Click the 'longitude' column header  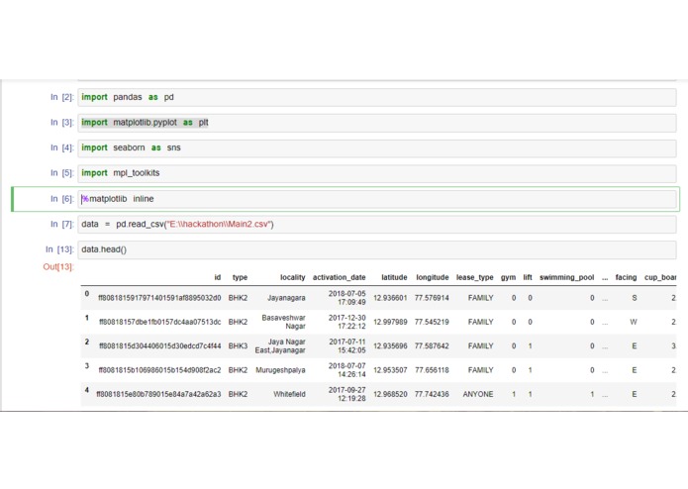[x=433, y=277]
